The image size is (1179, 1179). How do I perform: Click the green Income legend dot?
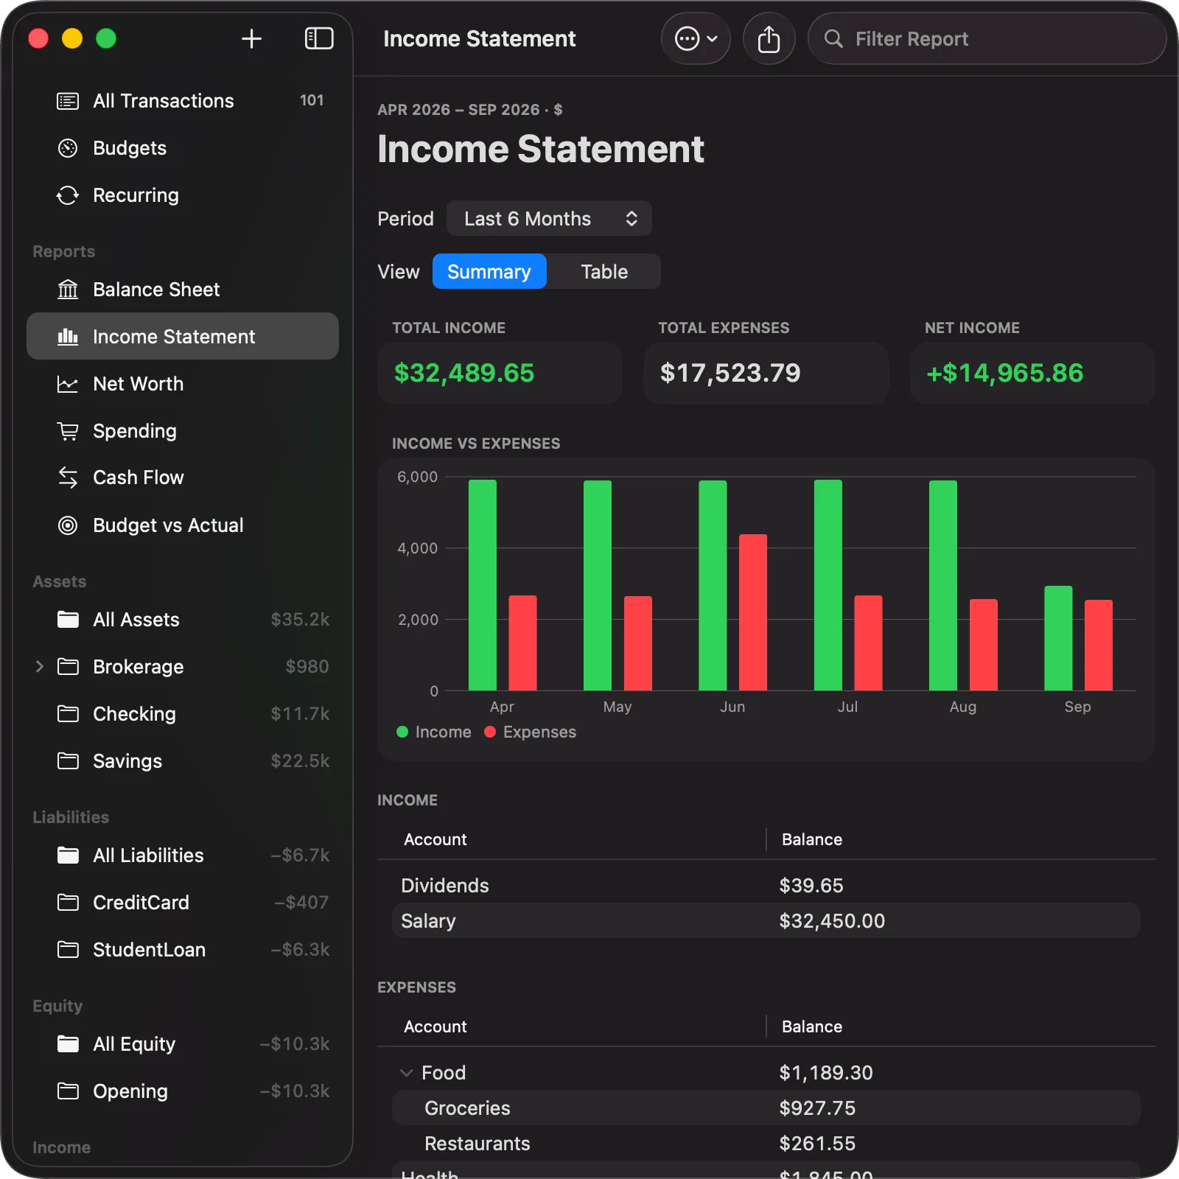pos(402,732)
